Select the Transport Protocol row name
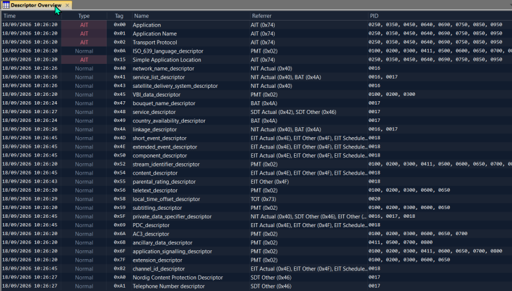This screenshot has height=291, width=512. [x=155, y=43]
